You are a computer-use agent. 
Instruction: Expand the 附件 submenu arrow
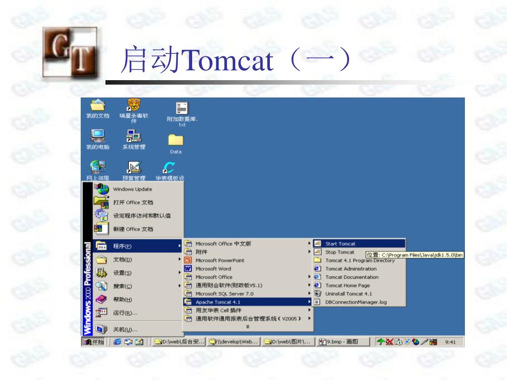309,251
